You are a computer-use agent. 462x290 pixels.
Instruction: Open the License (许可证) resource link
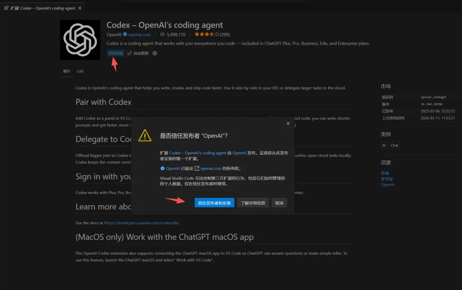coord(387,179)
